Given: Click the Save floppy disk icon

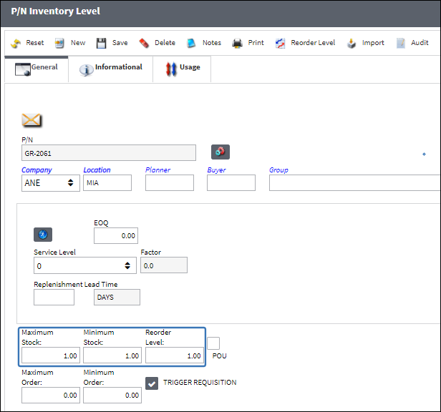Looking at the screenshot, I should point(101,44).
